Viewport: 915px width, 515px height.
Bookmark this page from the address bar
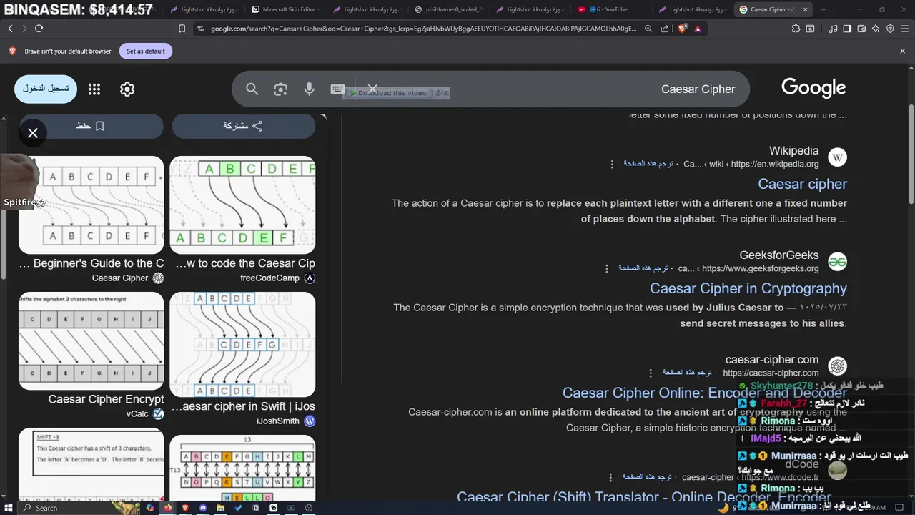(182, 29)
